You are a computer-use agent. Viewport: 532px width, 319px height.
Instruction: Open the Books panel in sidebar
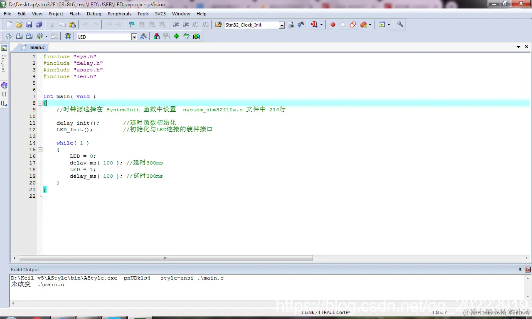click(x=4, y=85)
